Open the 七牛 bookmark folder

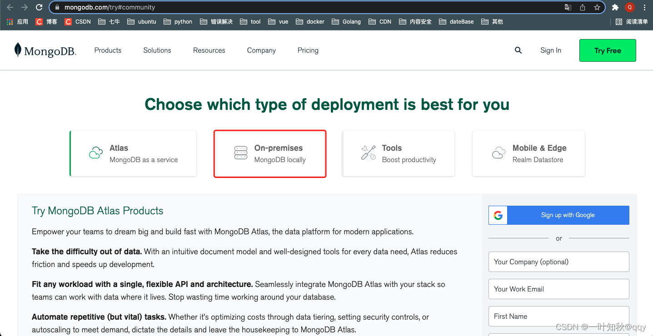pos(109,21)
